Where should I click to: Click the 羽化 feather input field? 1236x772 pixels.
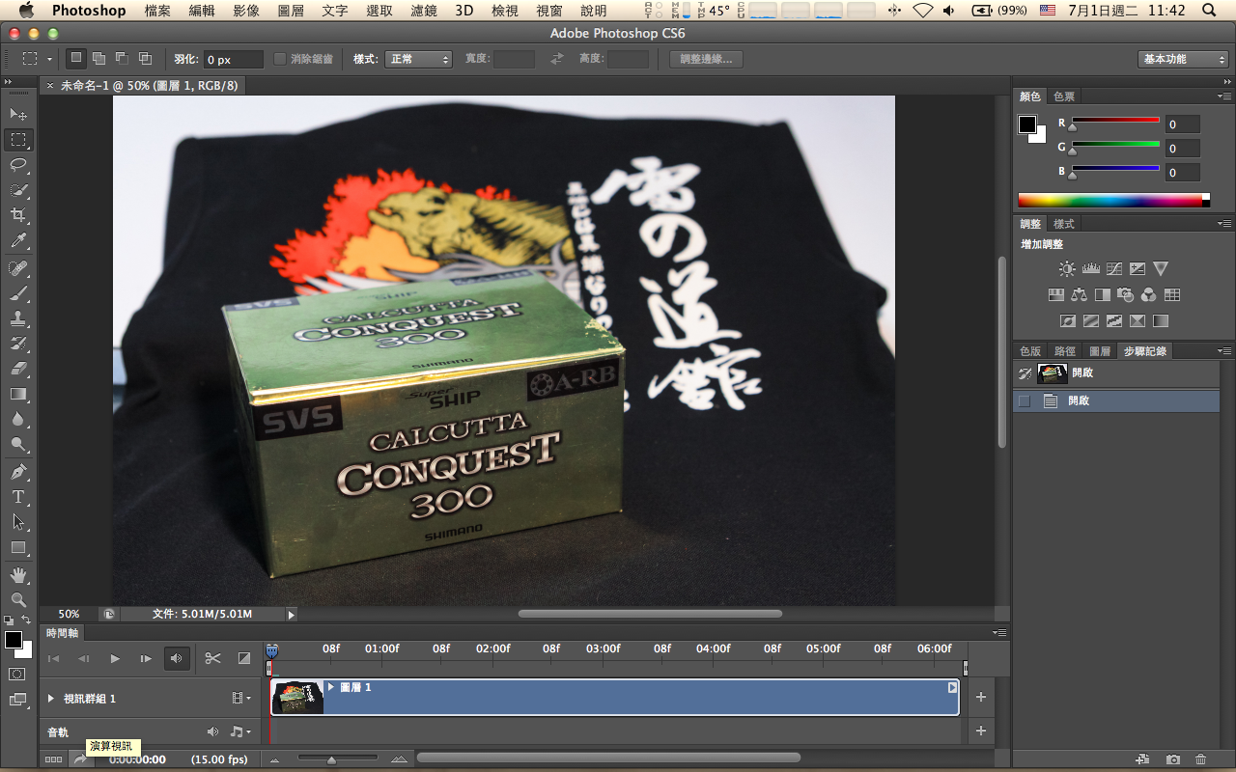(233, 59)
